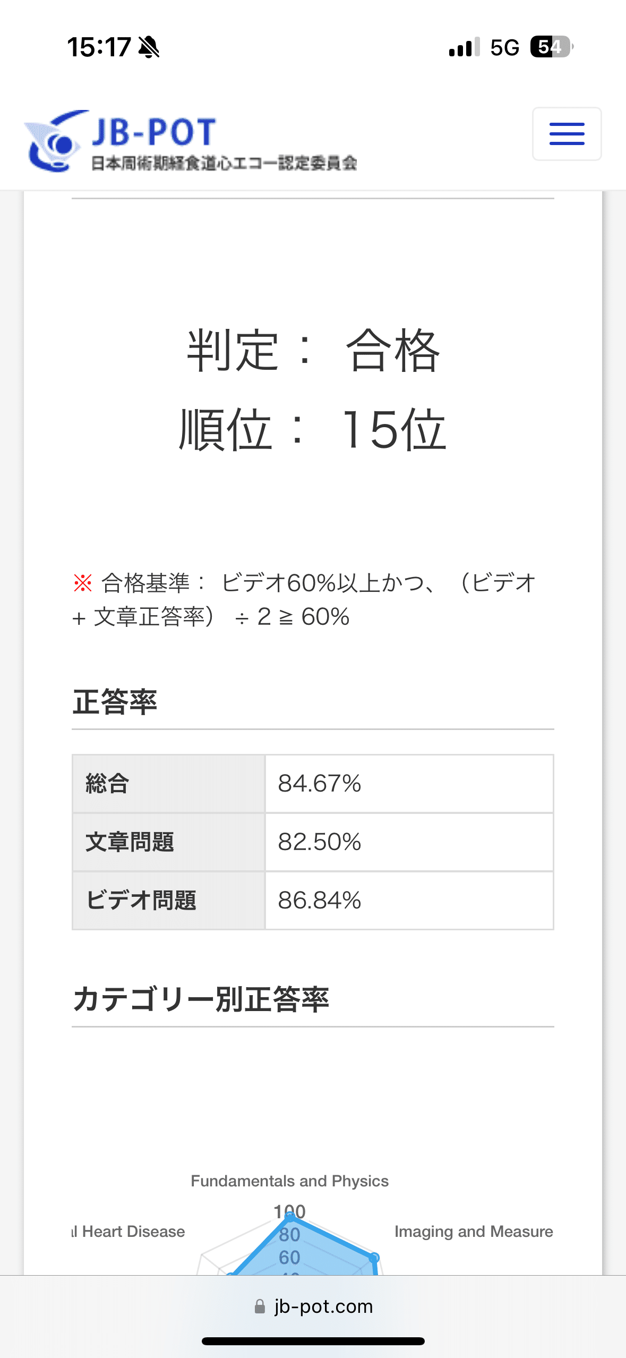Tap the status bar clock showing 15:17
The height and width of the screenshot is (1358, 626).
(x=99, y=47)
